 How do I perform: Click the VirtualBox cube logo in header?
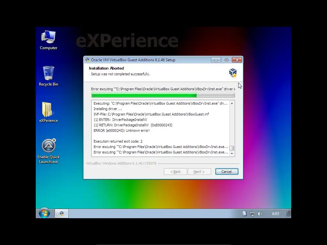pos(233,72)
